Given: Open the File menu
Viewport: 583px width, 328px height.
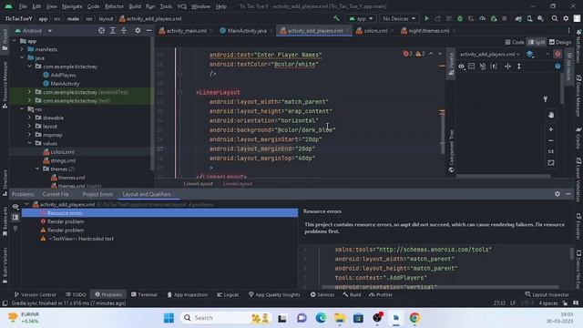Looking at the screenshot, I should (x=23, y=6).
